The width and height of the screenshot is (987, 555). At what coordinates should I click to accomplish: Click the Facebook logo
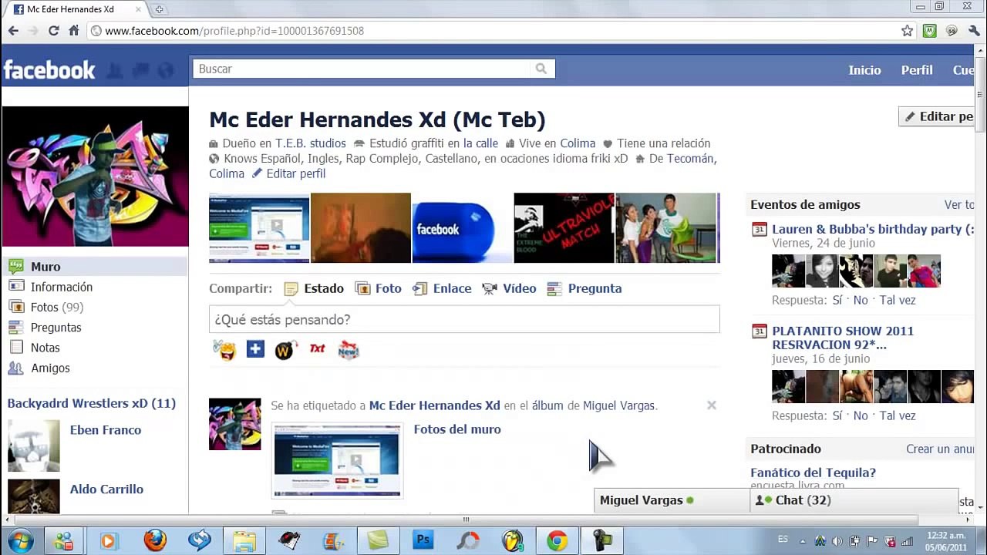[49, 70]
